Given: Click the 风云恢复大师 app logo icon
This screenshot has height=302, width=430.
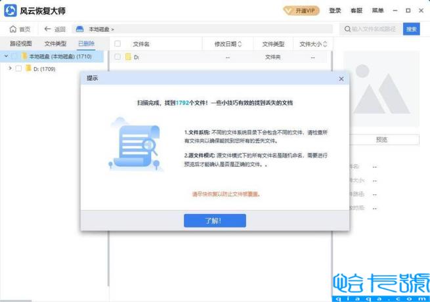Looking at the screenshot, I should coord(11,11).
